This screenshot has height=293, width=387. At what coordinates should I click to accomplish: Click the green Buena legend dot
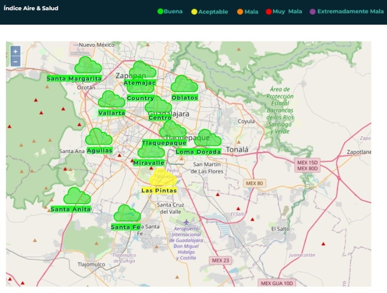[x=161, y=12]
